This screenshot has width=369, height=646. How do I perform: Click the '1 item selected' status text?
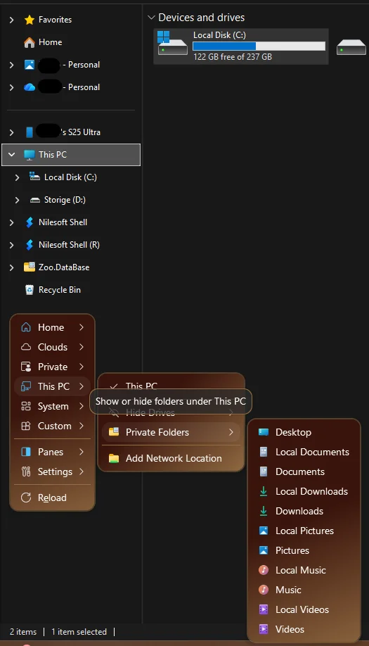pos(79,632)
